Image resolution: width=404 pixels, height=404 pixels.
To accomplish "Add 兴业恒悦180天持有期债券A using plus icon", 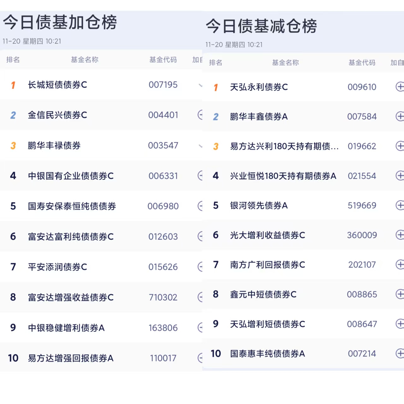I will [400, 176].
